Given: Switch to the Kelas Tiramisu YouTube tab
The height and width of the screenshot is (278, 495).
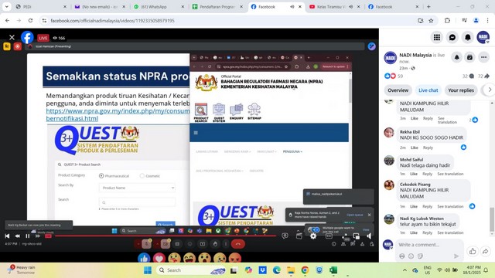Looking at the screenshot, I should pos(335,7).
